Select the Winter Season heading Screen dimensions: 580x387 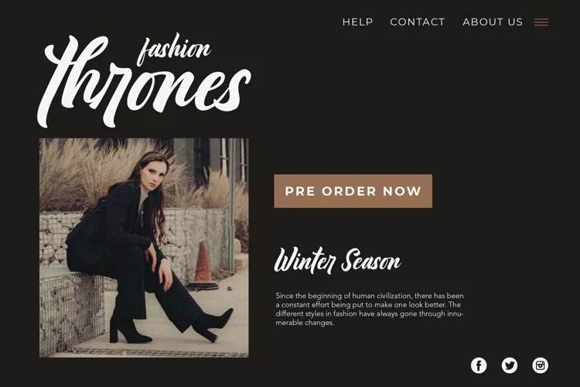coord(337,261)
